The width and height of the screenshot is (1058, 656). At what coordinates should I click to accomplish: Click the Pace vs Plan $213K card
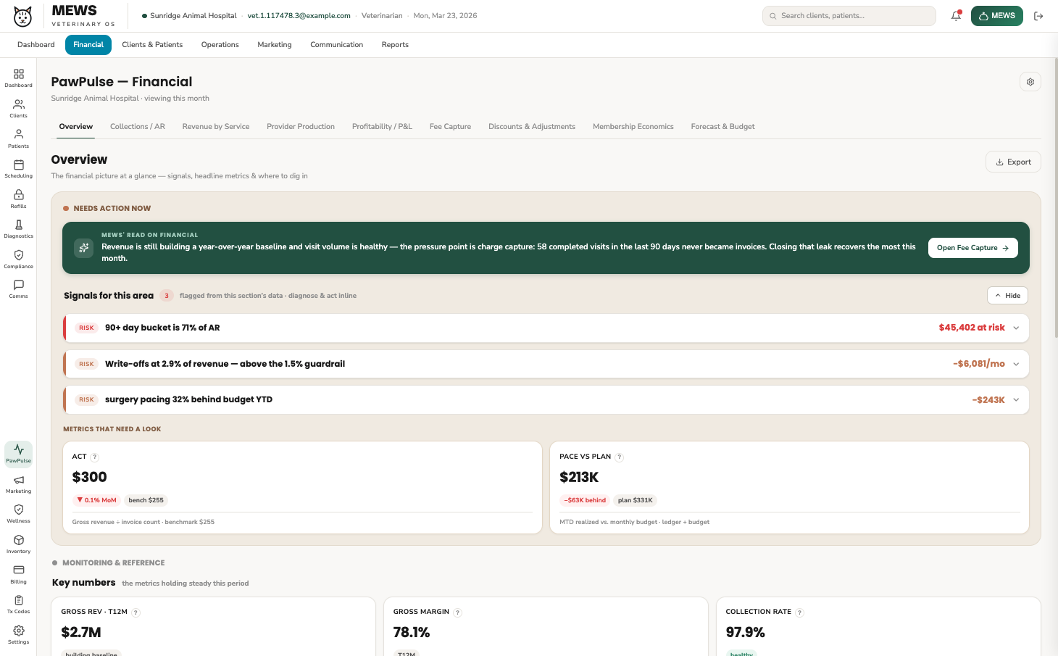pyautogui.click(x=790, y=488)
